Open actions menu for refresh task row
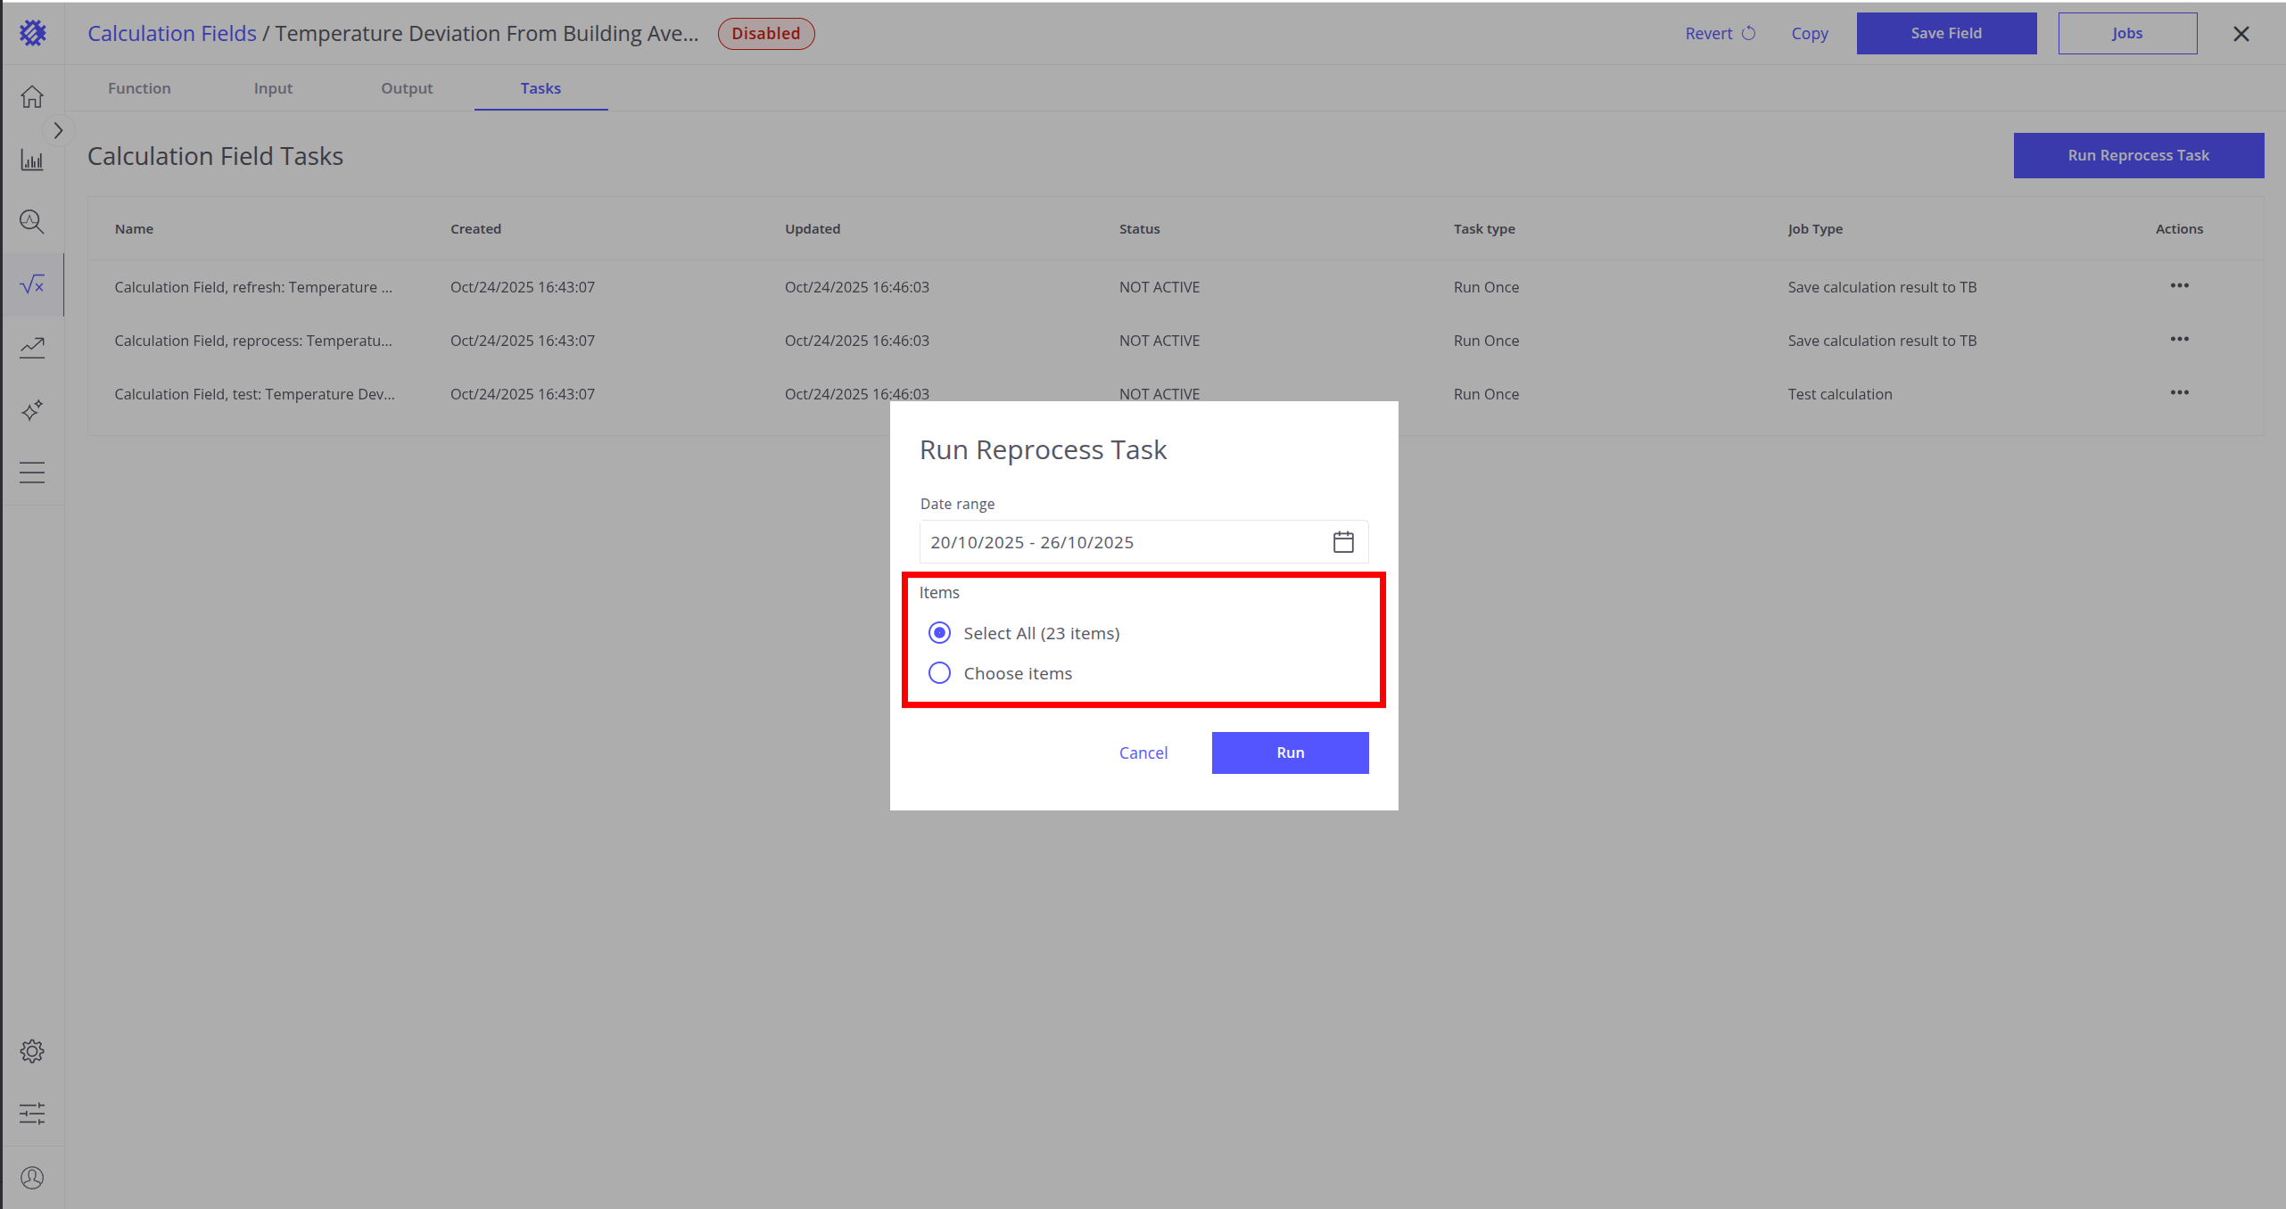The height and width of the screenshot is (1209, 2286). tap(2179, 286)
